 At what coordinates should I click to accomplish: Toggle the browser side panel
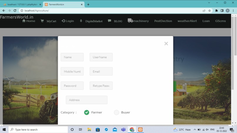[222, 11]
